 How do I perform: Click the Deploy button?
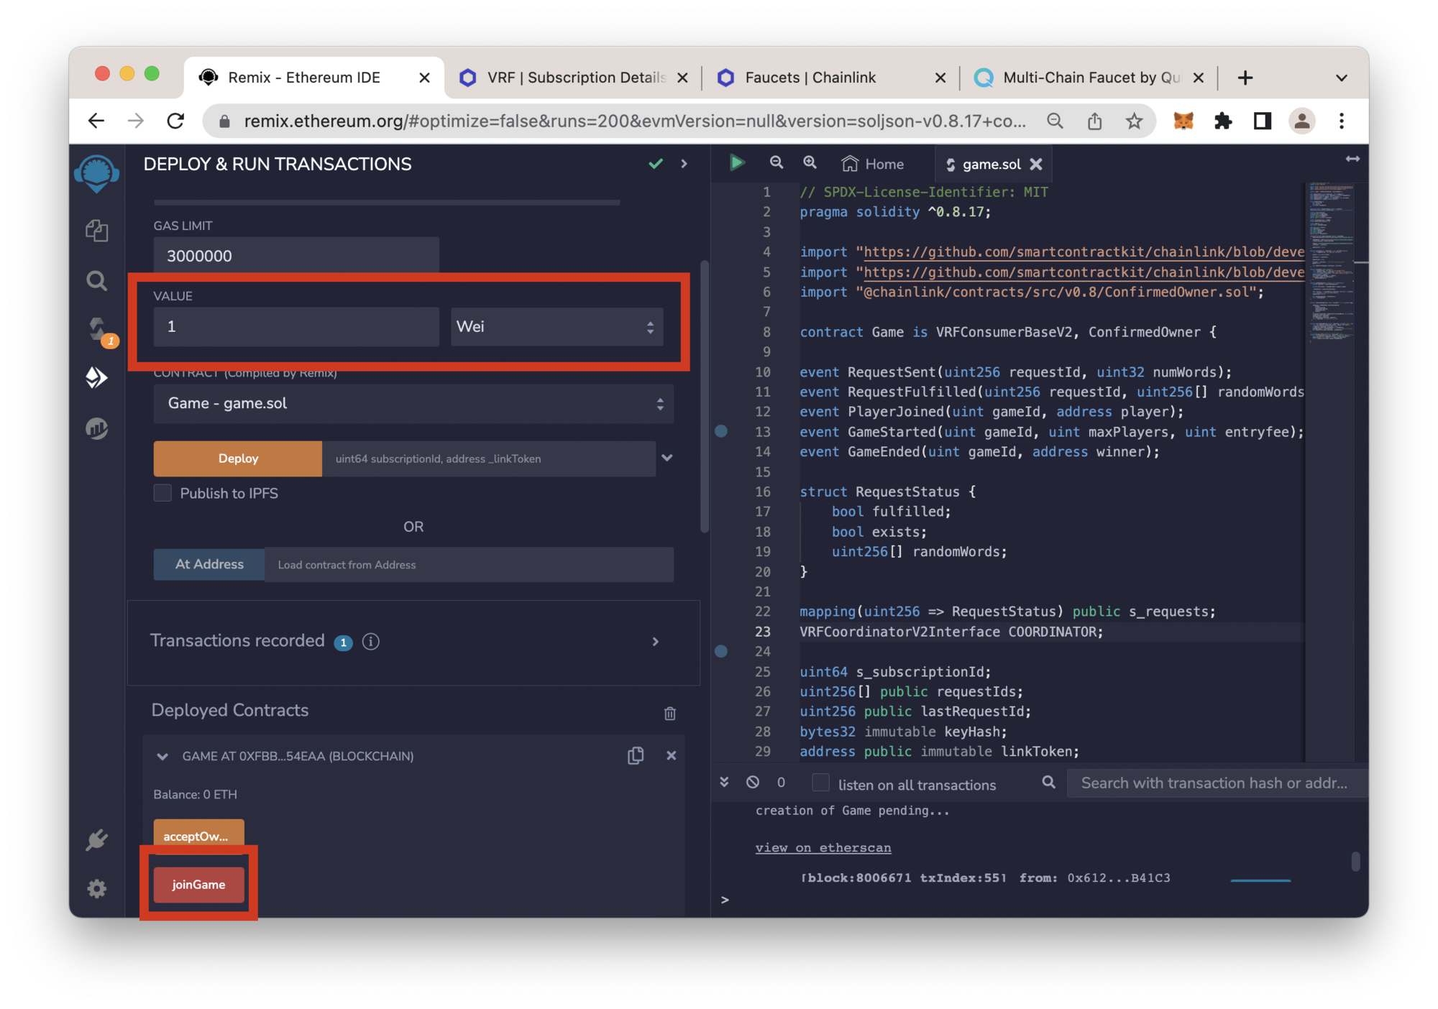pyautogui.click(x=238, y=459)
